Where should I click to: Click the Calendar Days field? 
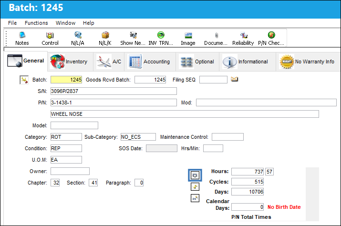point(248,207)
